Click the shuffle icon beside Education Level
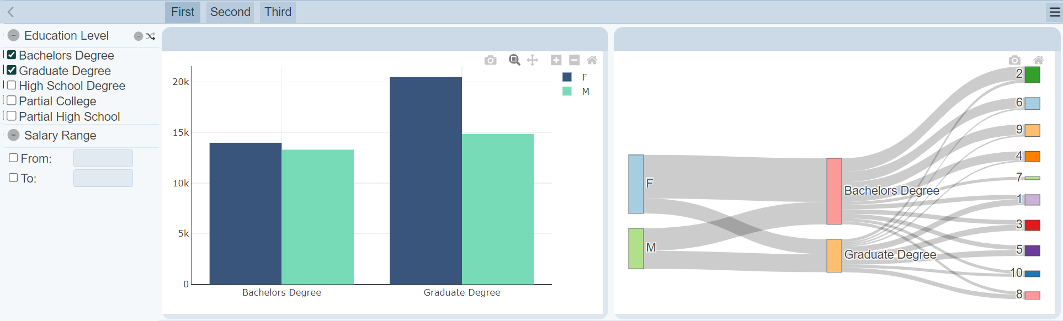The width and height of the screenshot is (1063, 321). [151, 36]
